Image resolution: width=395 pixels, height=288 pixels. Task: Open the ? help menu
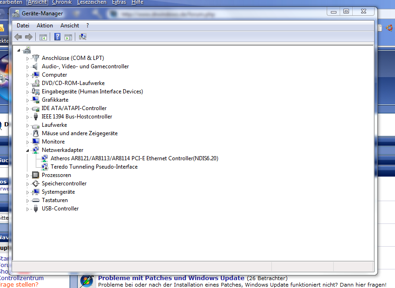click(87, 26)
